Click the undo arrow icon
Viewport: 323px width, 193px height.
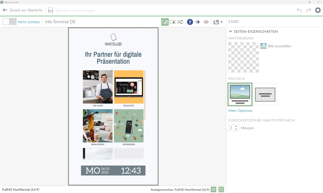coord(299,10)
